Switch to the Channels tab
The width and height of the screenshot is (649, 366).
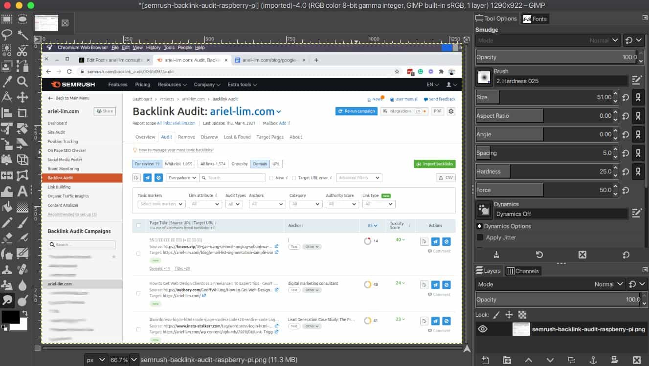coord(522,271)
